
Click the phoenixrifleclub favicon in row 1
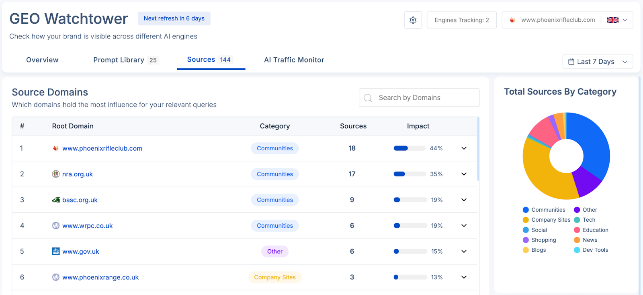(56, 148)
